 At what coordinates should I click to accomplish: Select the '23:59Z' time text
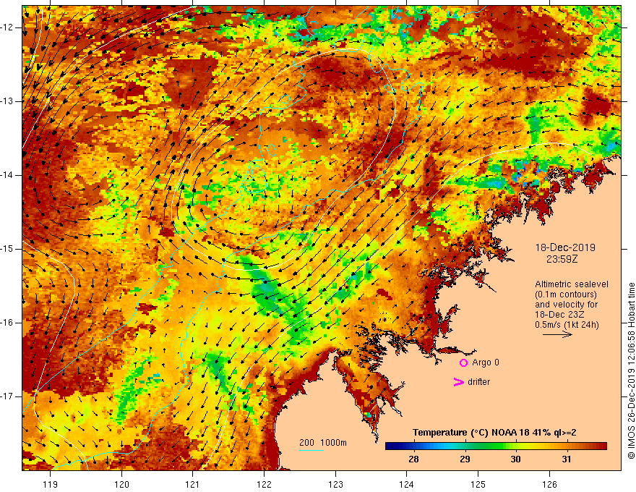coord(562,258)
